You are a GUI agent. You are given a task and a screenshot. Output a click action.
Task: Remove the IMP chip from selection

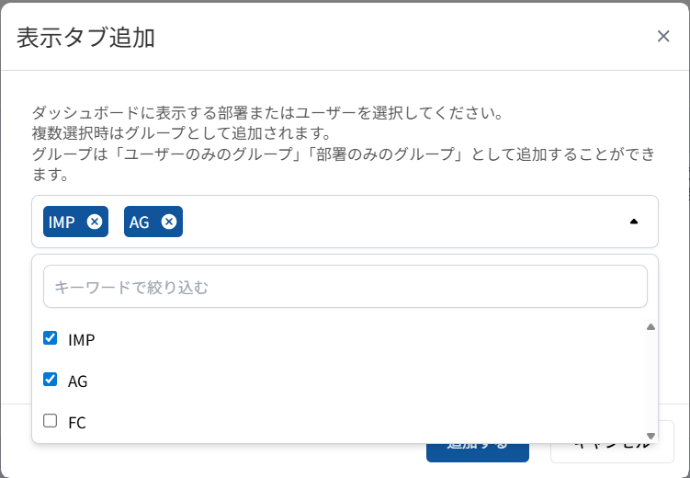(x=95, y=222)
